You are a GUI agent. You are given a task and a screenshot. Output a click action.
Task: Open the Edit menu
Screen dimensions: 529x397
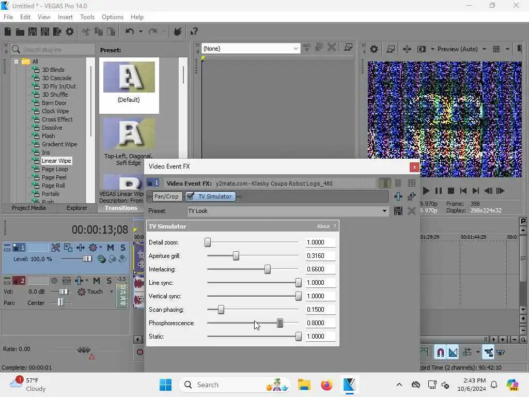click(x=25, y=17)
